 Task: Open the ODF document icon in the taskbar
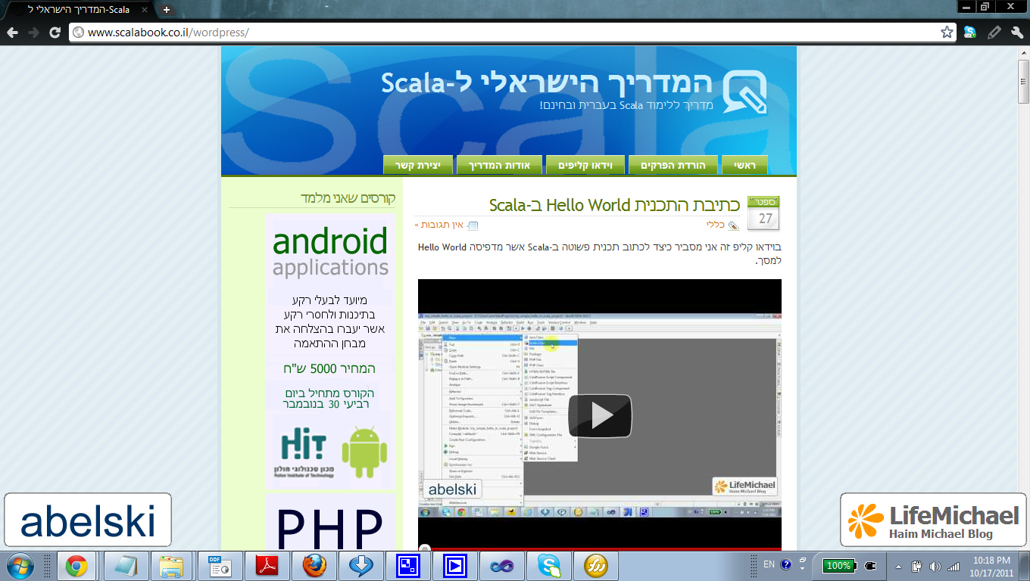pos(221,565)
